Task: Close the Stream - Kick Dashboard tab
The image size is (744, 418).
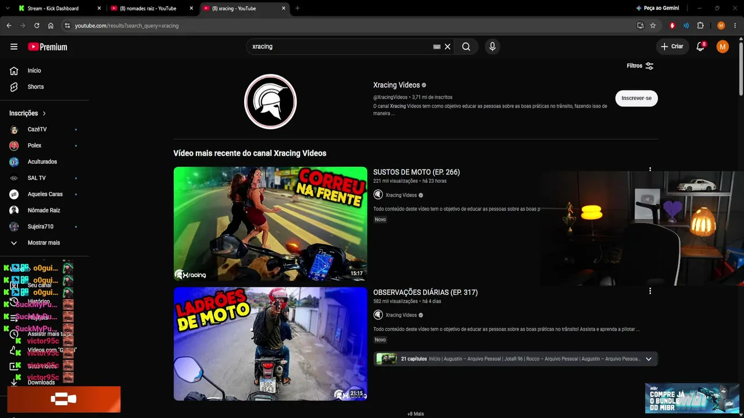Action: pyautogui.click(x=99, y=8)
